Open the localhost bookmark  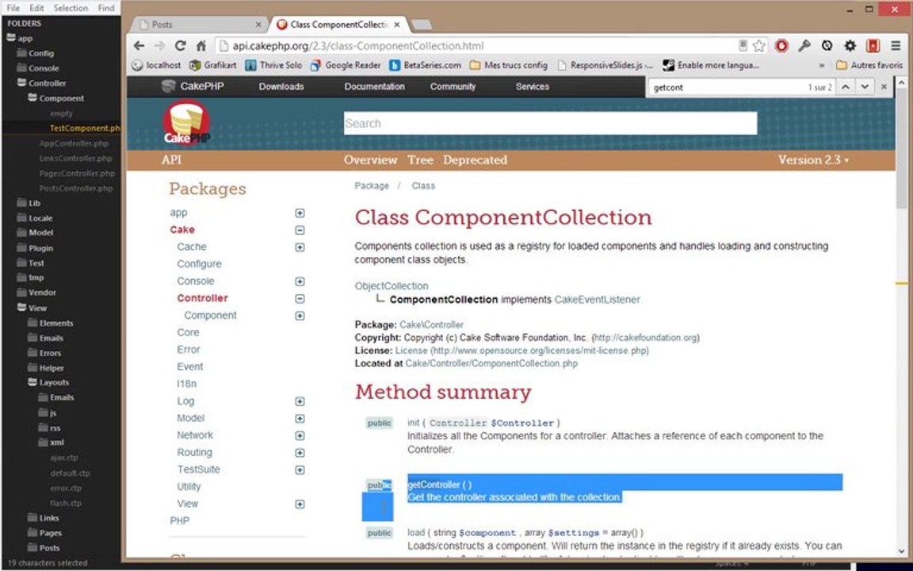(157, 65)
